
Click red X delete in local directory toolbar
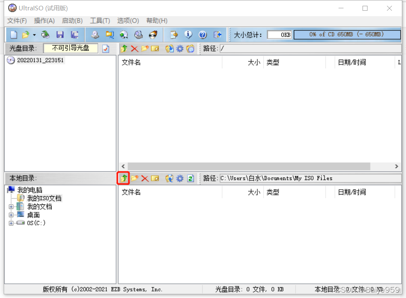click(x=145, y=178)
